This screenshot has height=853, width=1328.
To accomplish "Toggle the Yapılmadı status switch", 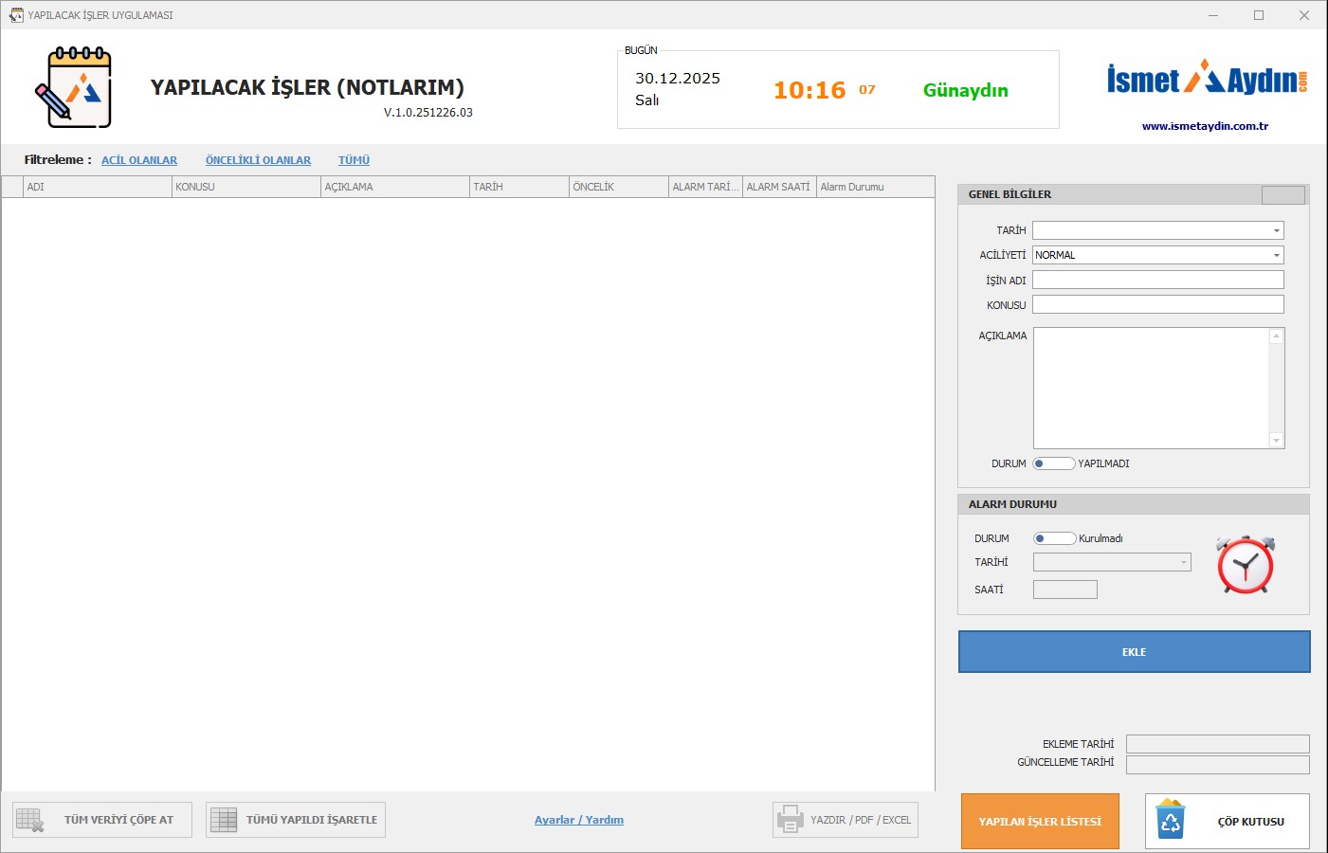I will (1053, 463).
